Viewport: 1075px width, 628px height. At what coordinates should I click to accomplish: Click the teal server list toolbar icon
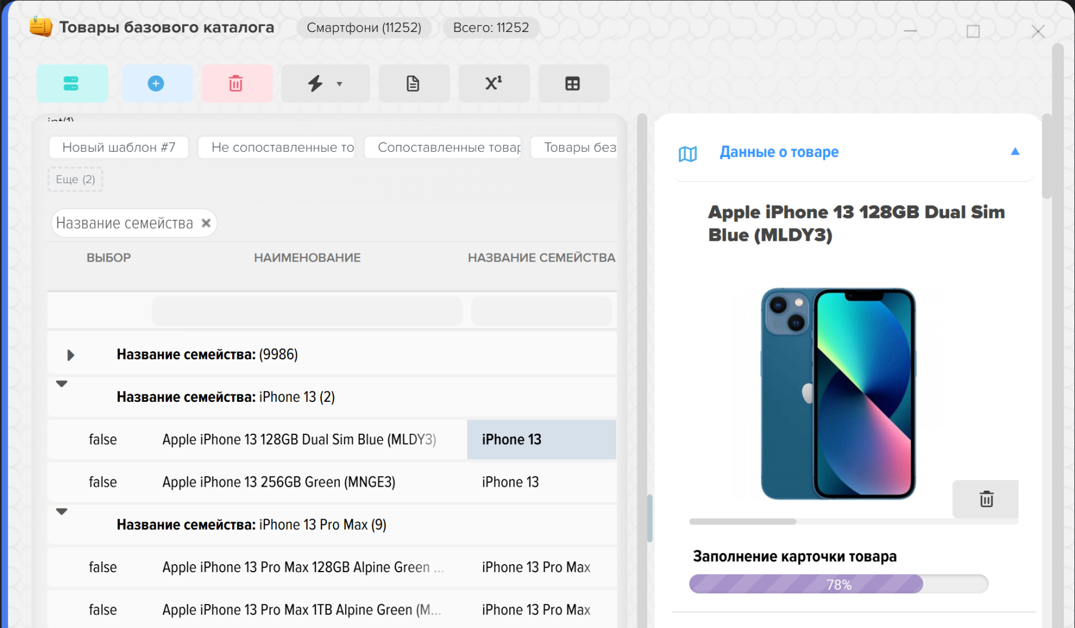pos(72,84)
